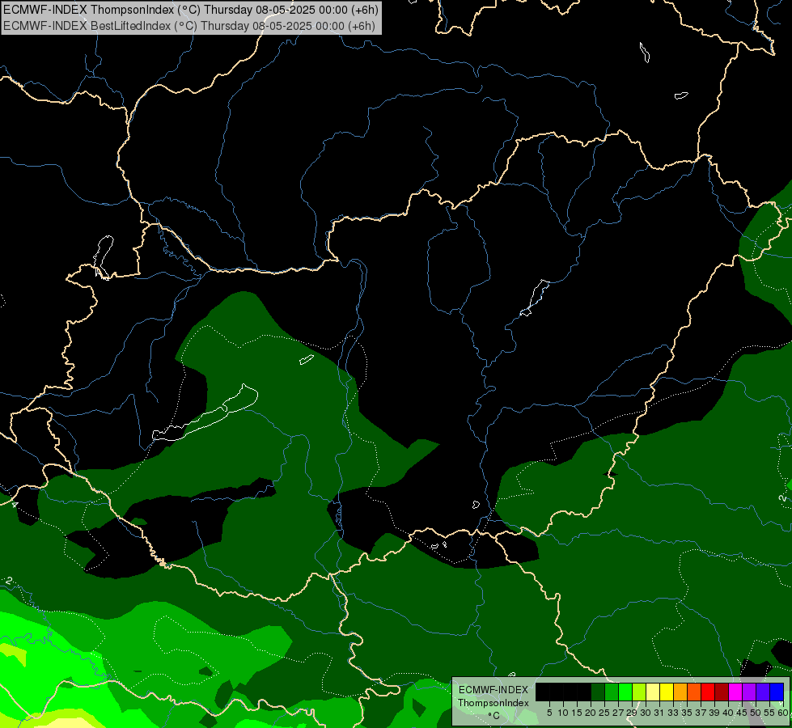Click the bright red 37–39 legend swatch
Image resolution: width=792 pixels, height=728 pixels.
pyautogui.click(x=708, y=692)
